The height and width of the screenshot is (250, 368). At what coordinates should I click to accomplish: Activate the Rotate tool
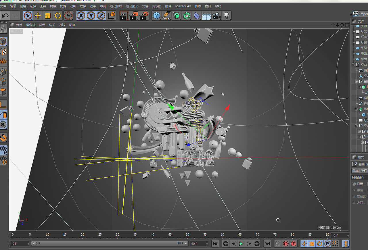pos(58,16)
